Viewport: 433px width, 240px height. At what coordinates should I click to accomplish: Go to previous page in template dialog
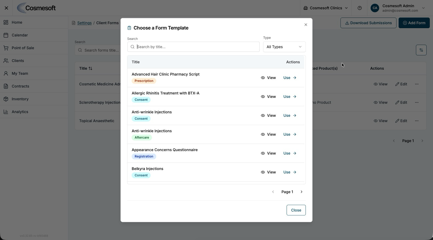273,192
